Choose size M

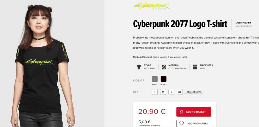pos(163,92)
